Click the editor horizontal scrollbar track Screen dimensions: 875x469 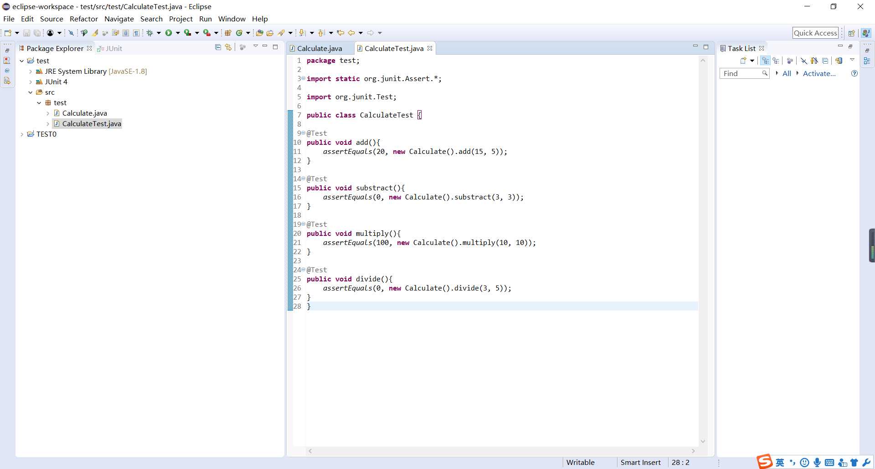(501, 451)
